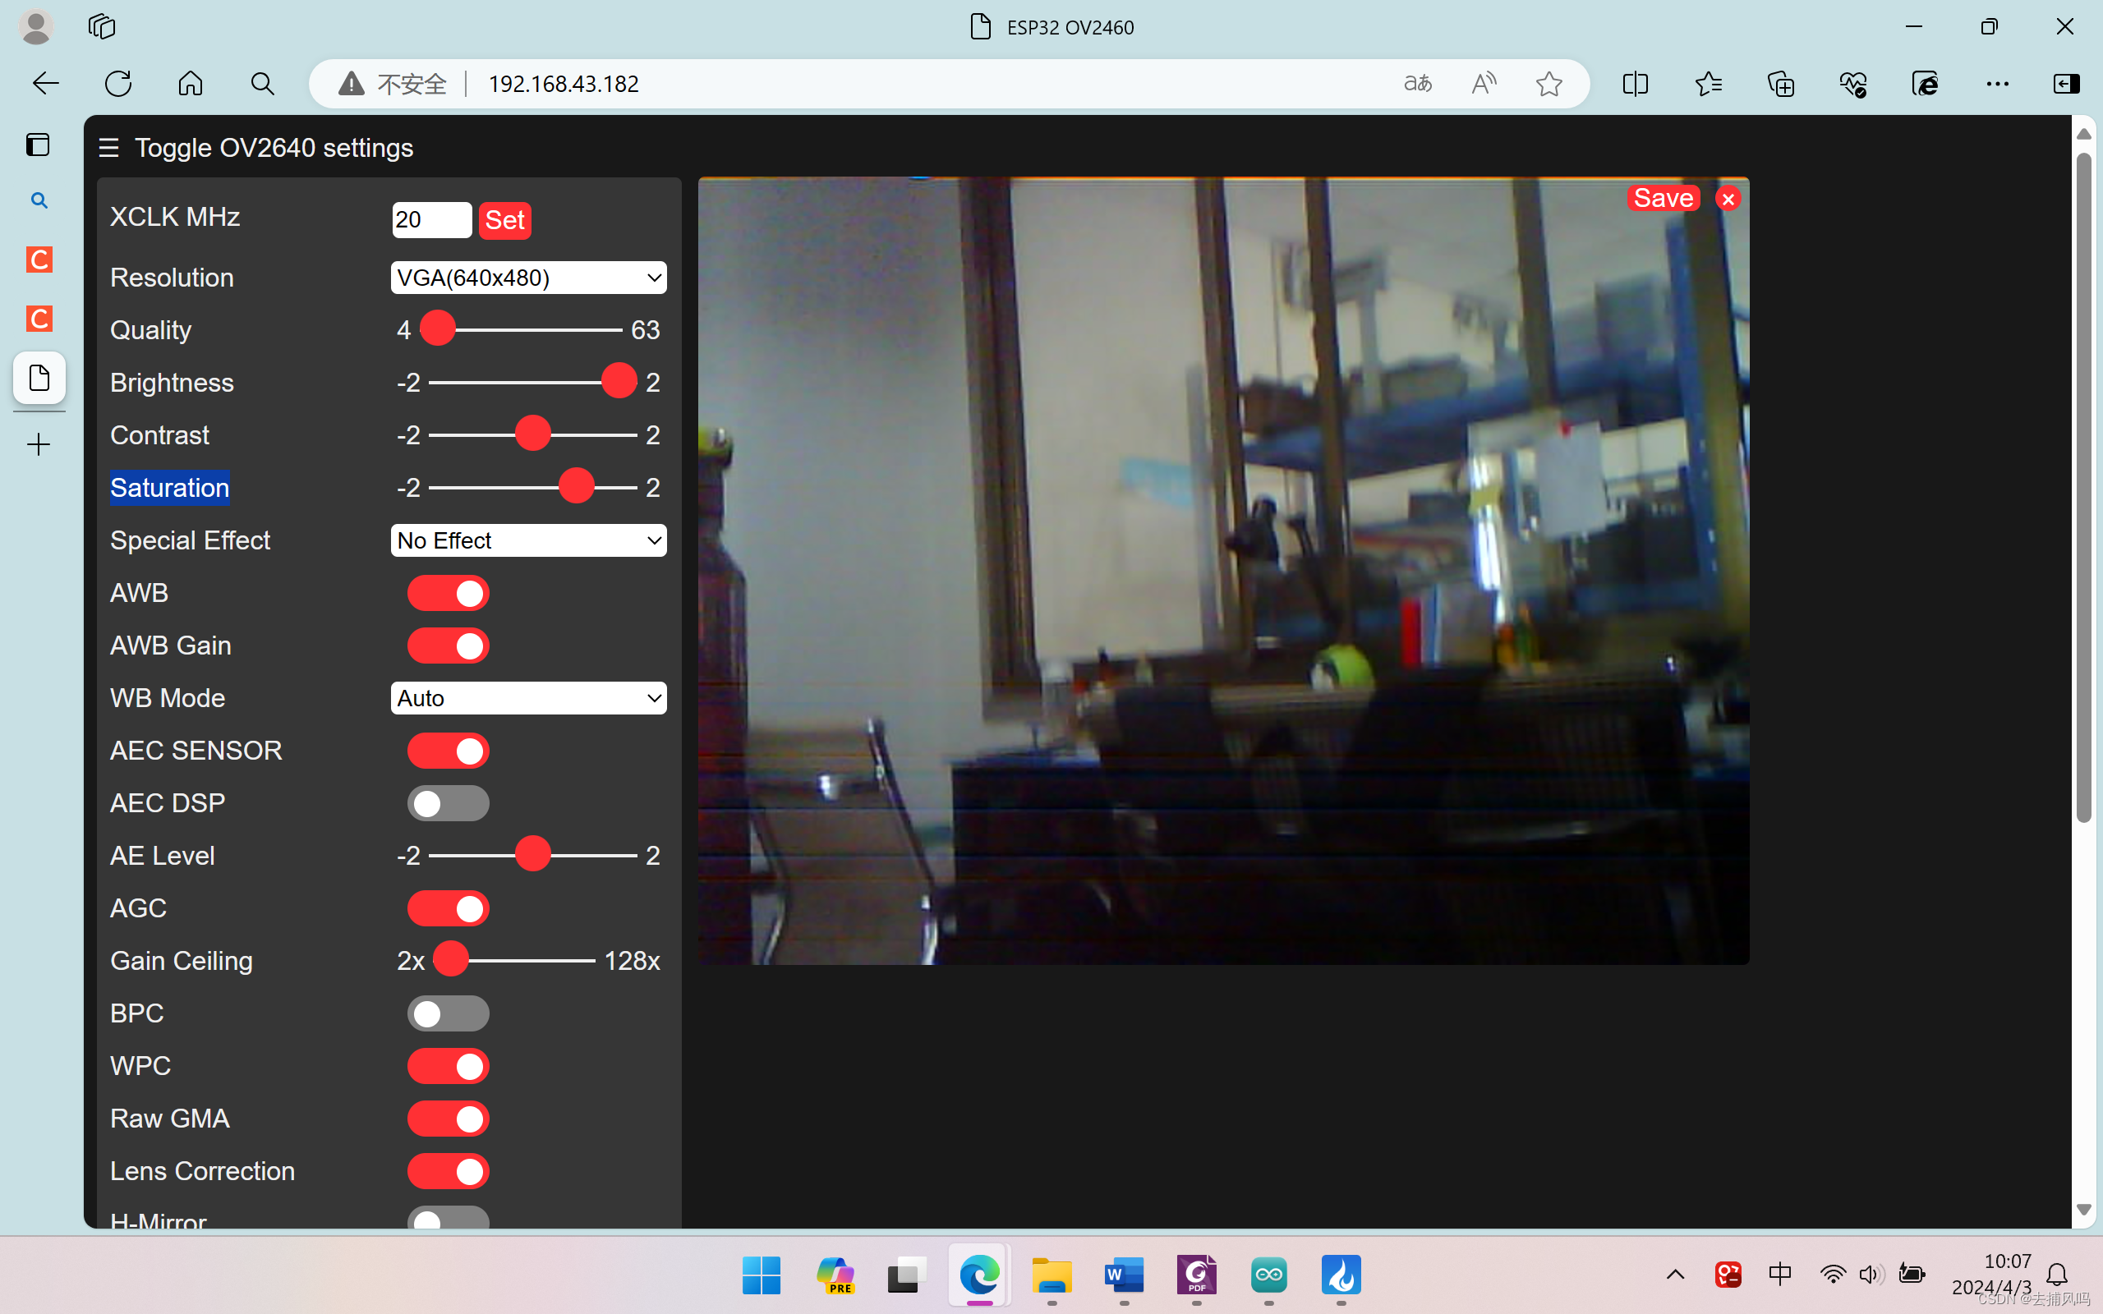Click the hamburger Toggle OV2640 settings icon
The height and width of the screenshot is (1314, 2103).
[x=108, y=148]
